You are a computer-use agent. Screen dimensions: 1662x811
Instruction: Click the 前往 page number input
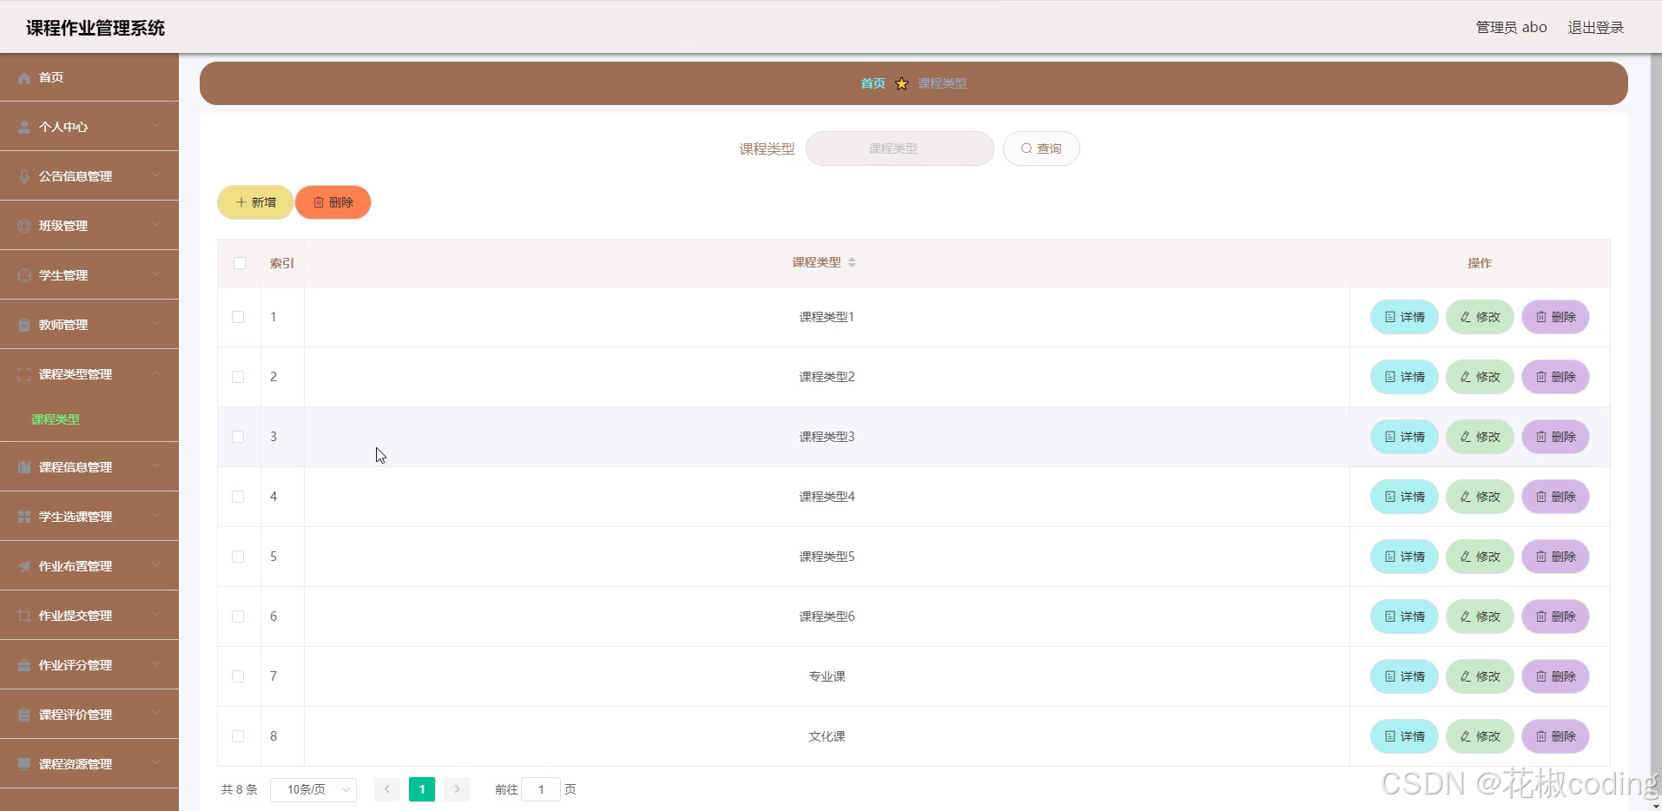541,789
